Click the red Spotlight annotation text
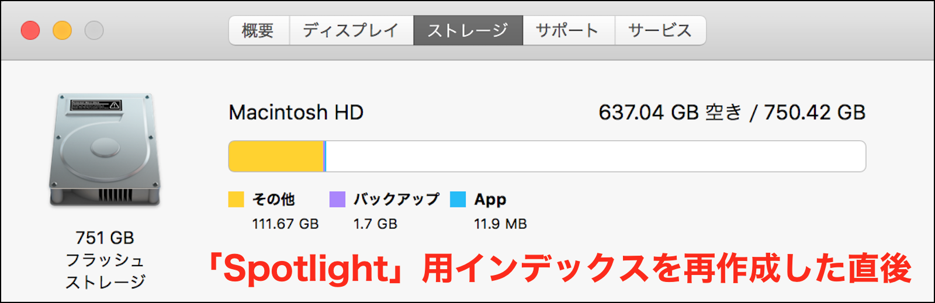The height and width of the screenshot is (303, 935). [559, 269]
